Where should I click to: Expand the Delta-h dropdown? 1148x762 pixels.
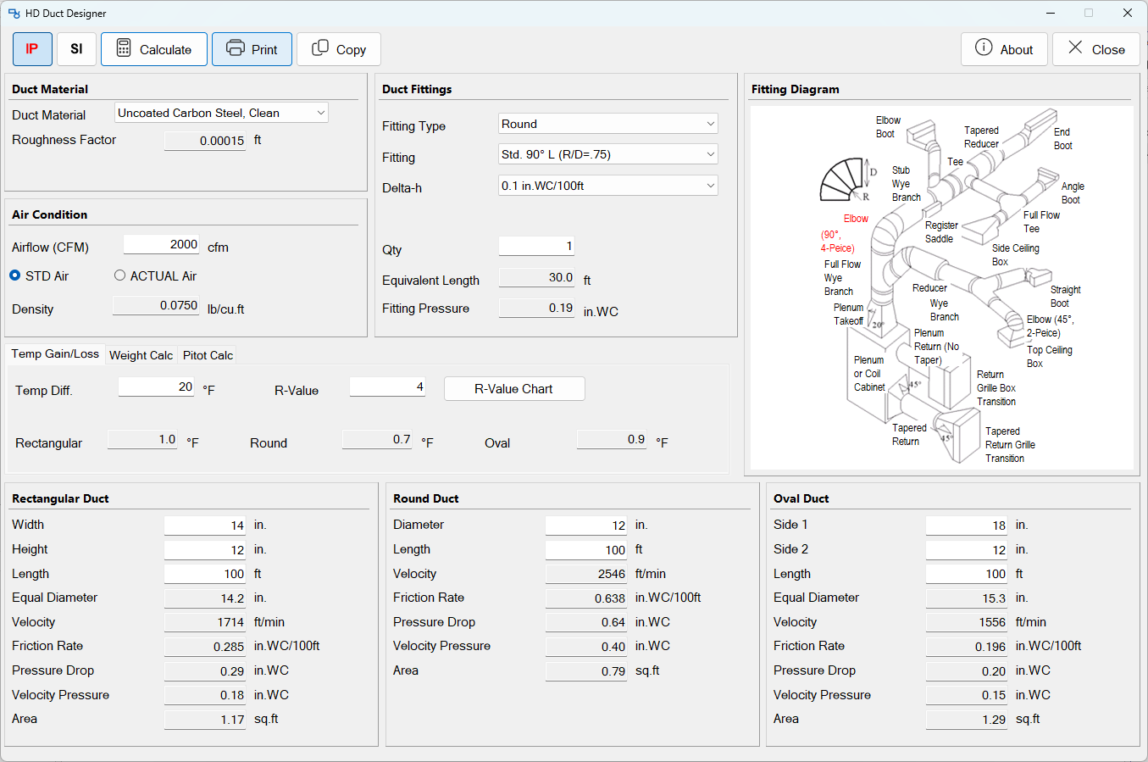pyautogui.click(x=608, y=186)
